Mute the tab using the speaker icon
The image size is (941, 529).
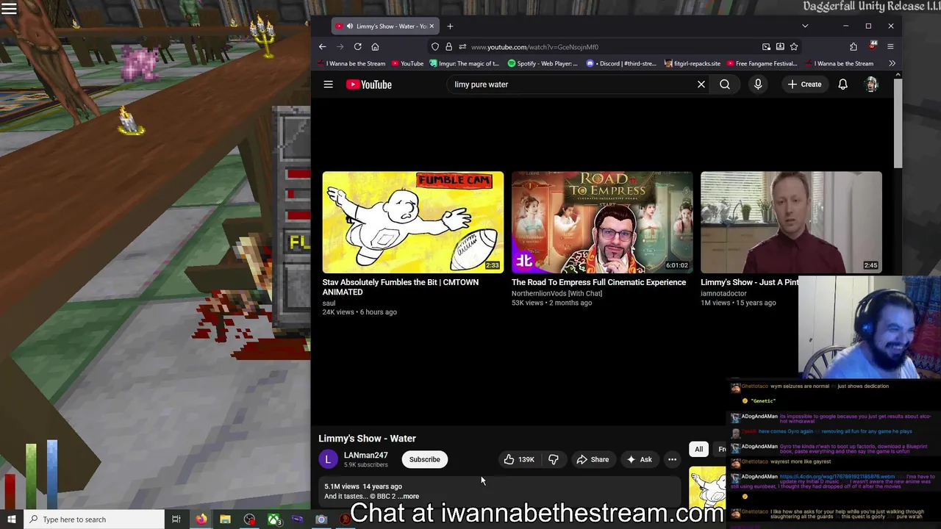pyautogui.click(x=349, y=26)
